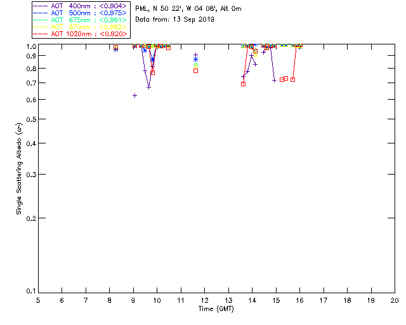Select the blue asterisk marker near hour 11.6

point(196,60)
